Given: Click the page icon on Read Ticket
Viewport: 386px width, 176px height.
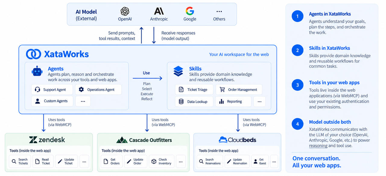Looking at the screenshot, I should pos(37,162).
